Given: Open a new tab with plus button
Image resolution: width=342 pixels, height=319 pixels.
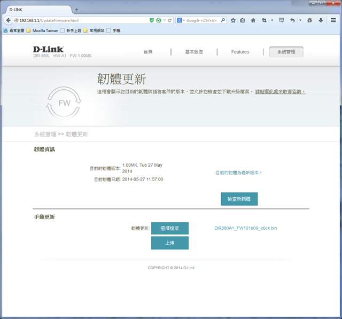Looking at the screenshot, I should [x=77, y=10].
